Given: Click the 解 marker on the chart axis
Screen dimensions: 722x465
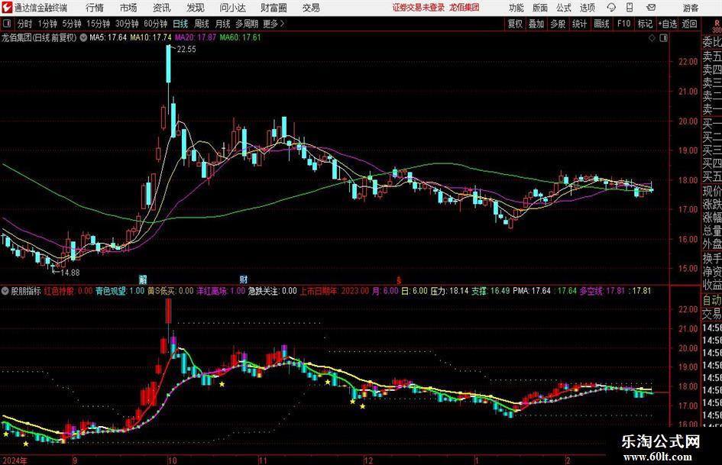Looking at the screenshot, I should [143, 279].
